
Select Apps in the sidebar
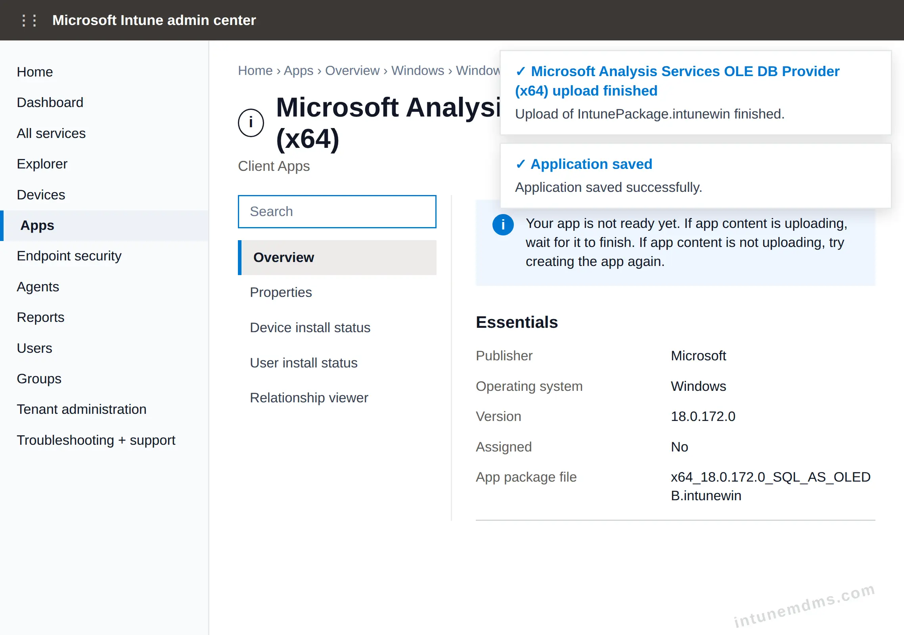click(104, 225)
